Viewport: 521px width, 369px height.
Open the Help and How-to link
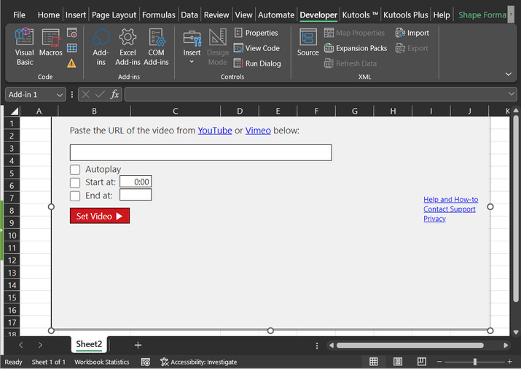(450, 200)
